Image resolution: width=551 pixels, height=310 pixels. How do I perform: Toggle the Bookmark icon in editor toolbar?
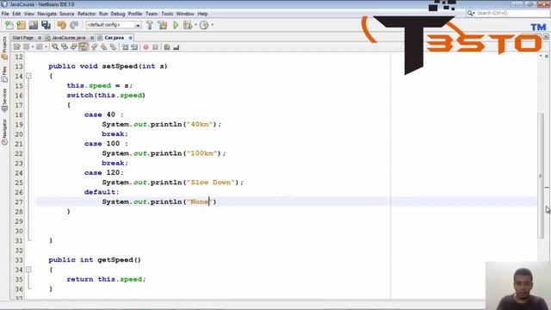[x=113, y=47]
